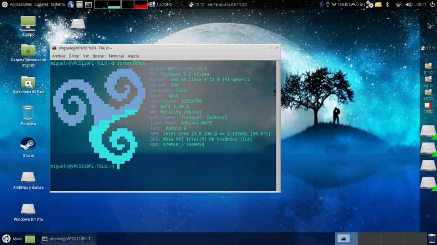437x245 pixels.
Task: Click the Bluetooth tray icon
Action: pos(387,4)
